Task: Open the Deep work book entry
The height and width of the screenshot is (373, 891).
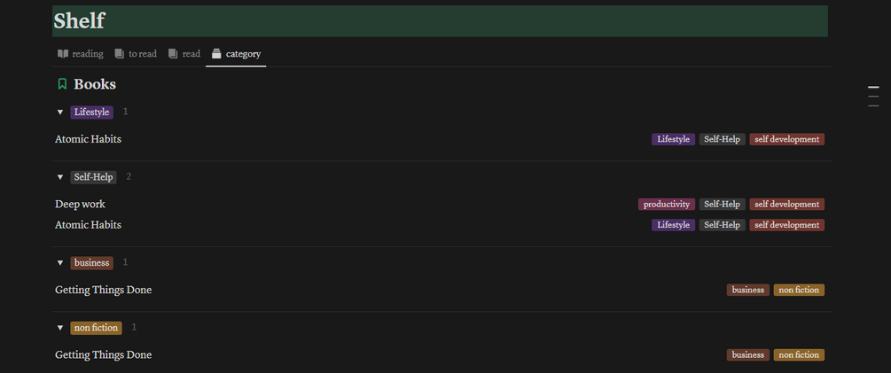Action: coord(80,205)
